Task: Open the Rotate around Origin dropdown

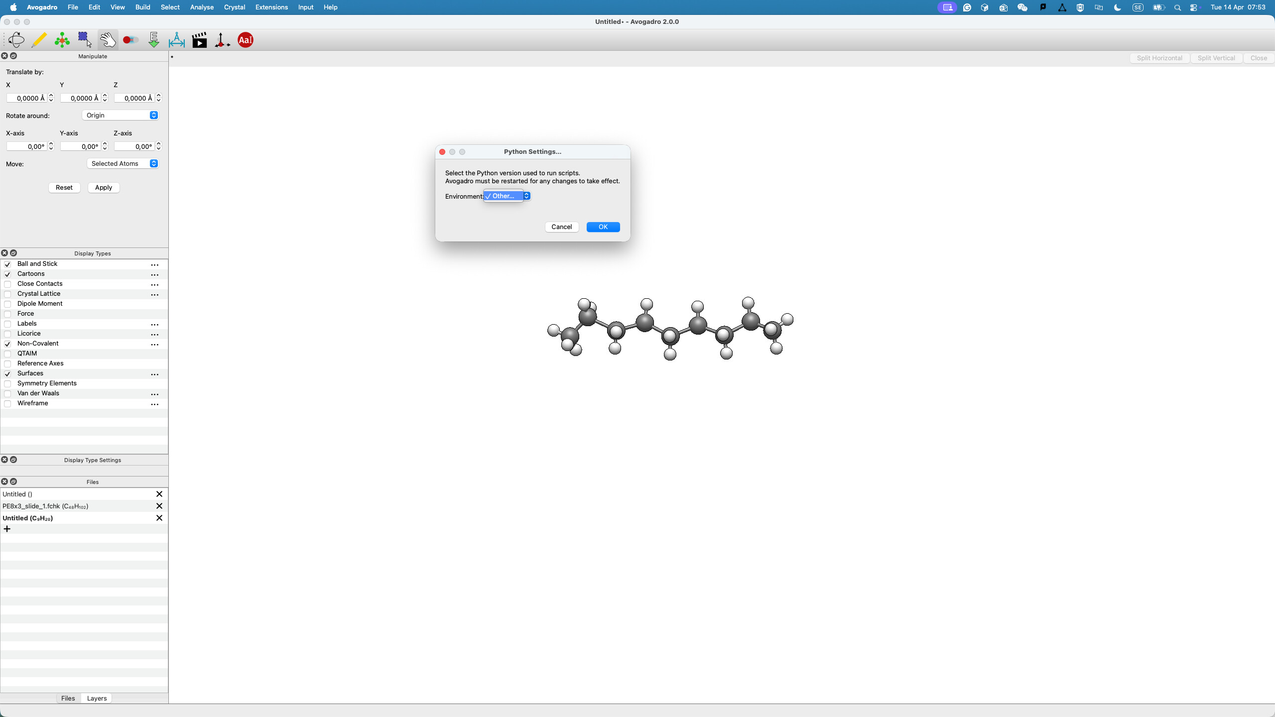Action: (121, 116)
